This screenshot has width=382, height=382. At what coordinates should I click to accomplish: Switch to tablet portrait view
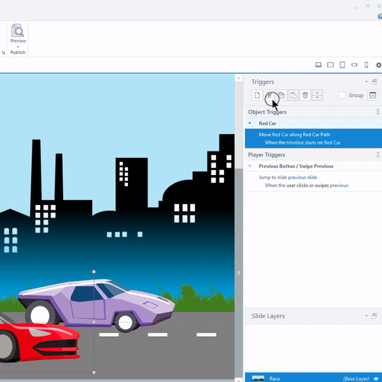tap(343, 65)
